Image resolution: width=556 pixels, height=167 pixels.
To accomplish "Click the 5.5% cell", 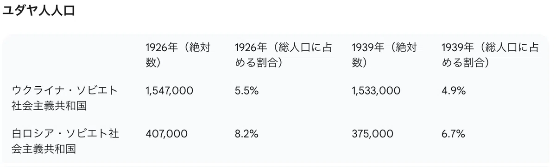I will [x=246, y=91].
